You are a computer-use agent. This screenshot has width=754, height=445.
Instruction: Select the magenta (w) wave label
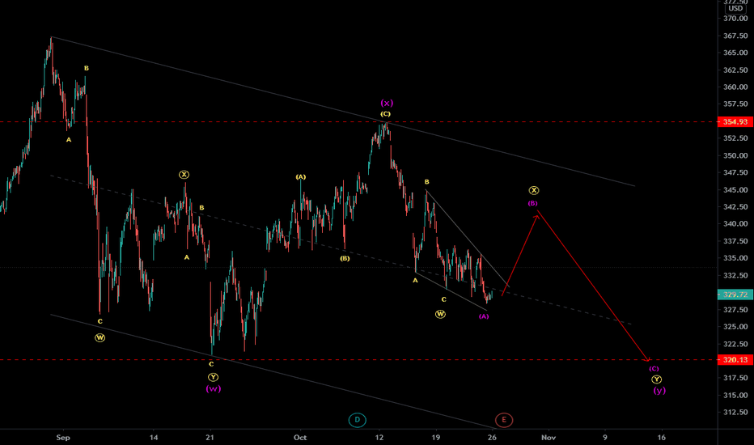coord(214,388)
